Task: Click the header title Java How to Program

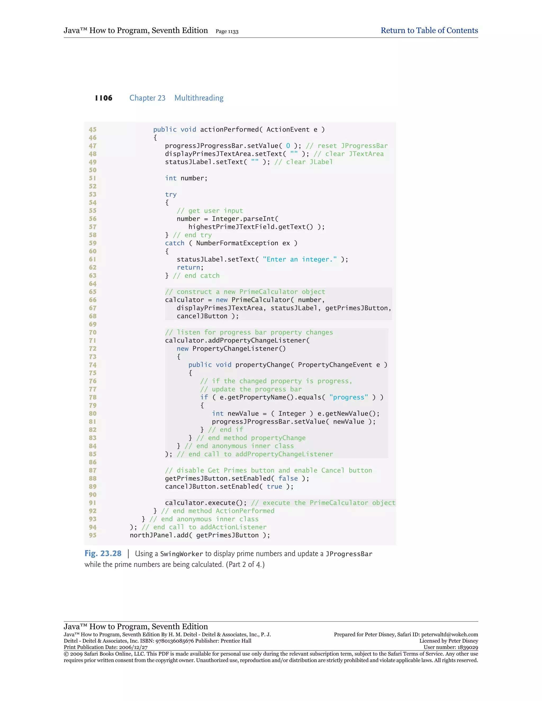Action: coord(135,30)
